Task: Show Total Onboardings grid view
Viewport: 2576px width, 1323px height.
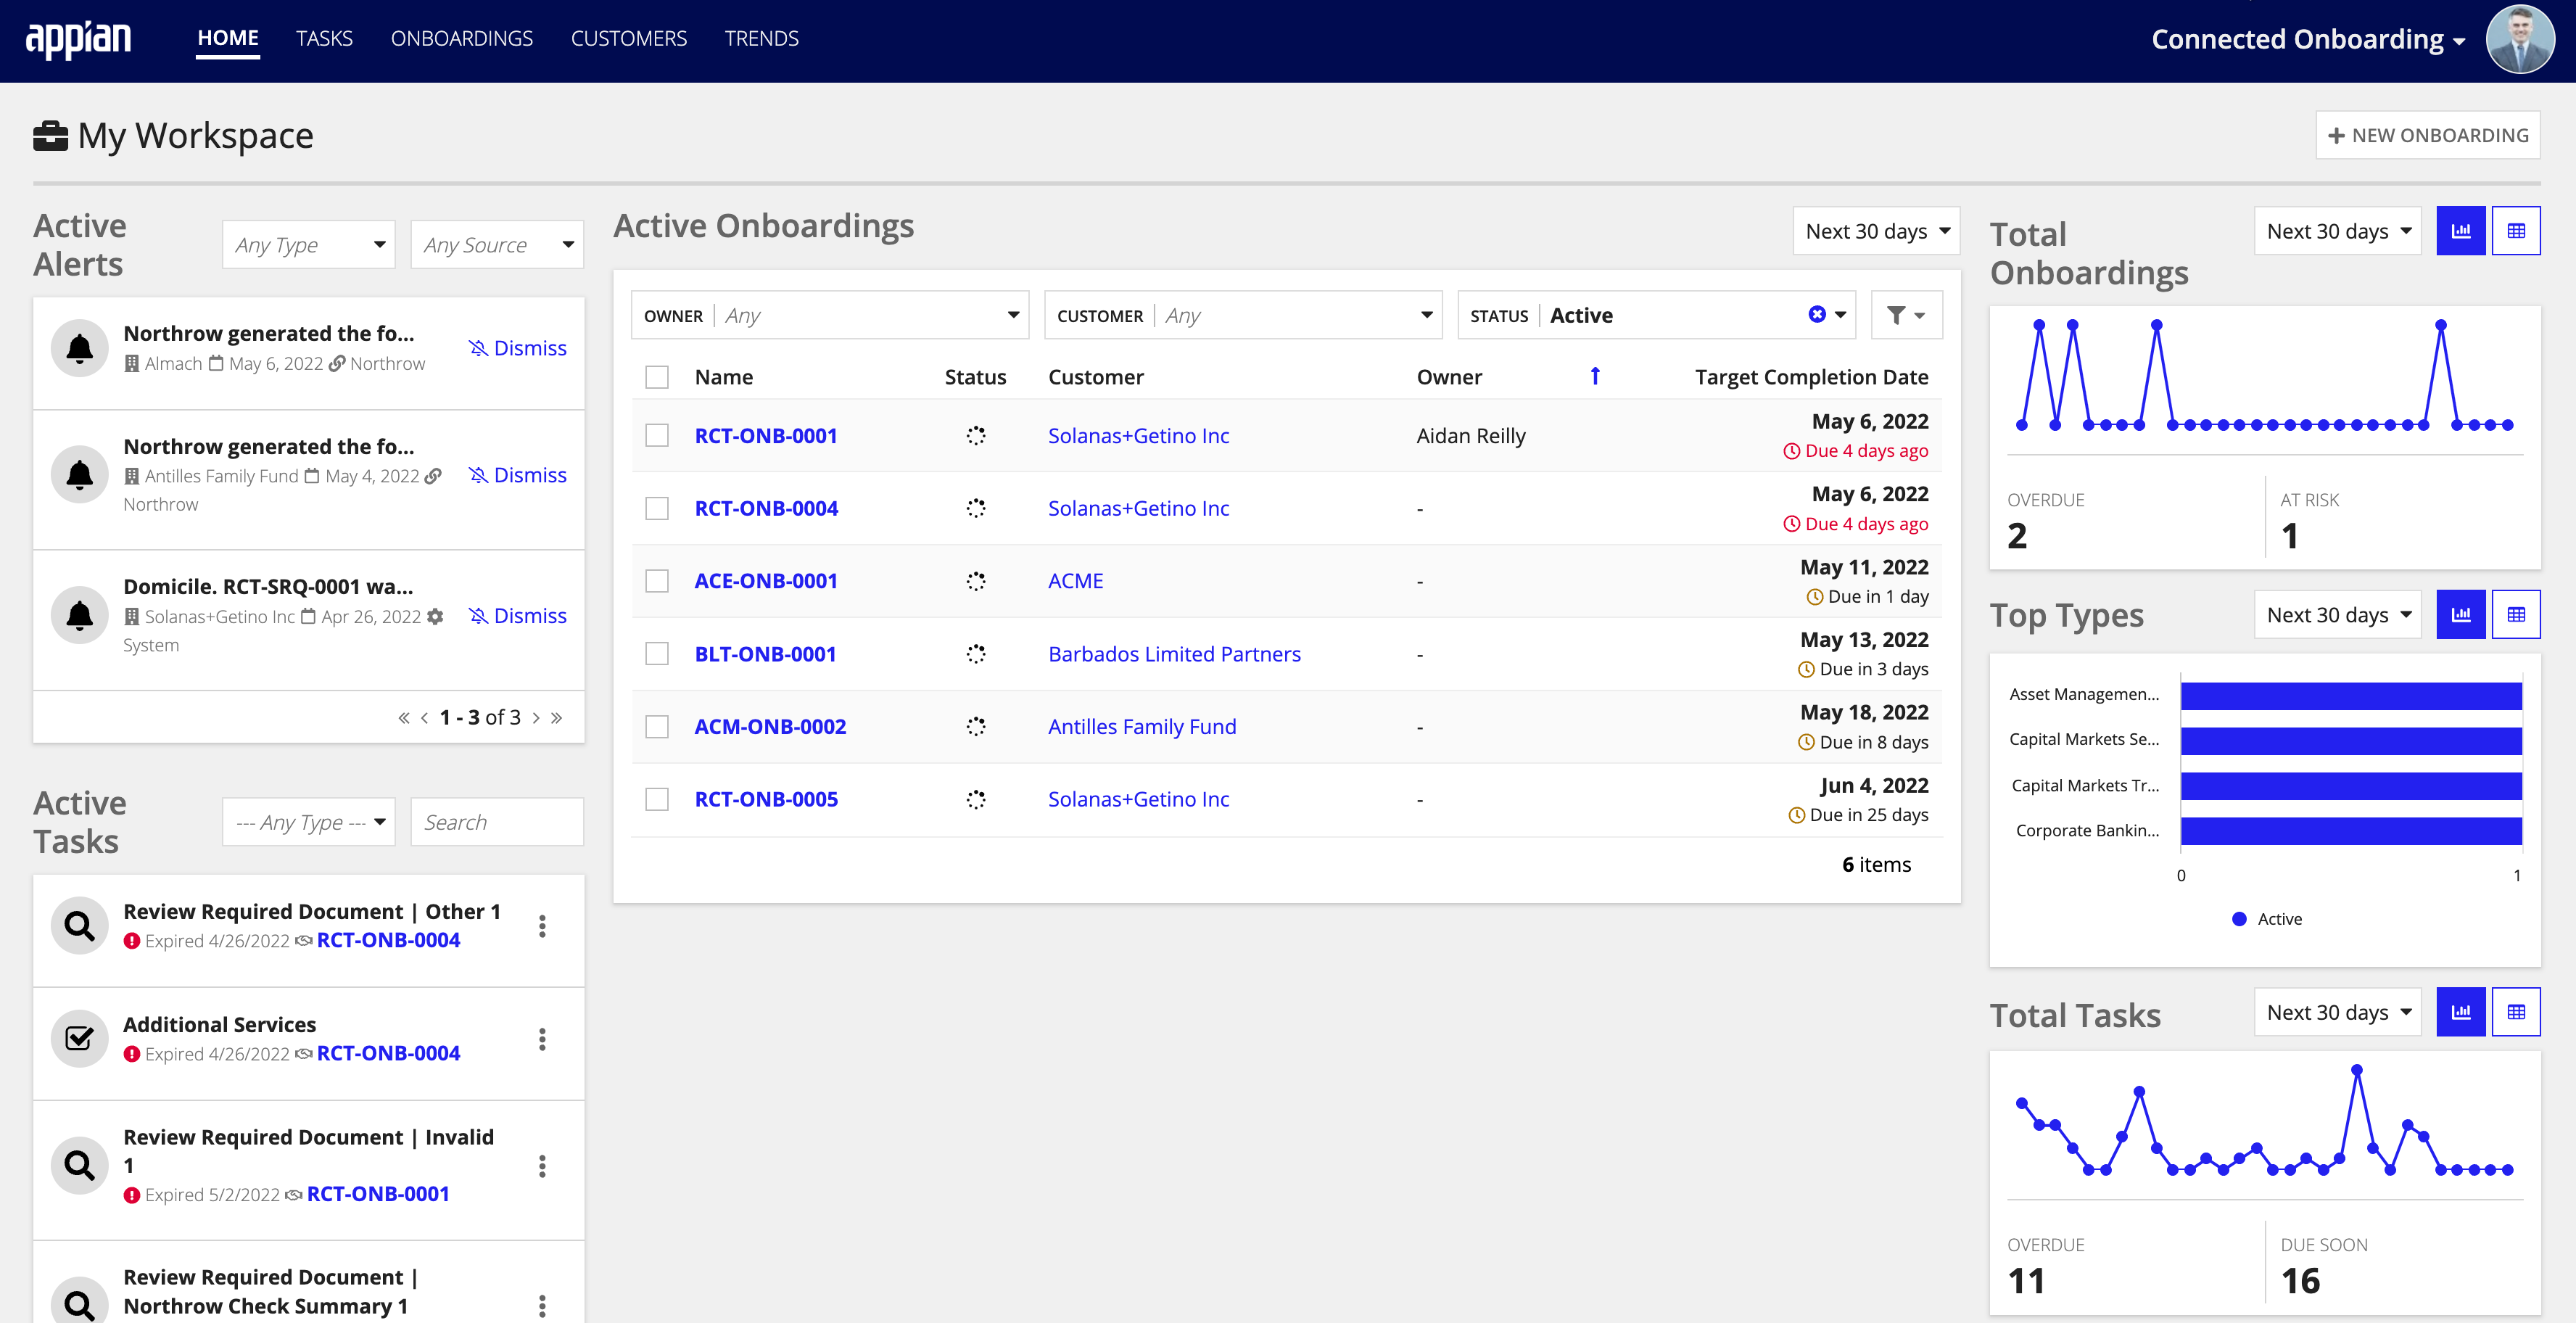Action: (2516, 231)
